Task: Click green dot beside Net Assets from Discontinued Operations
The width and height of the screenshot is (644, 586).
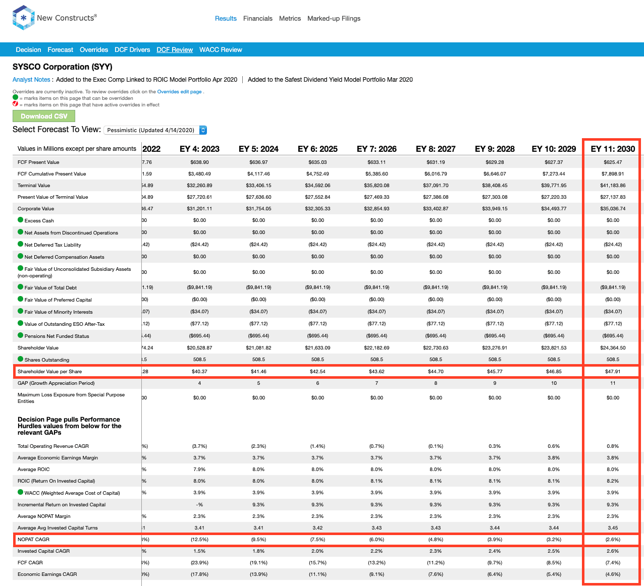Action: [x=21, y=232]
